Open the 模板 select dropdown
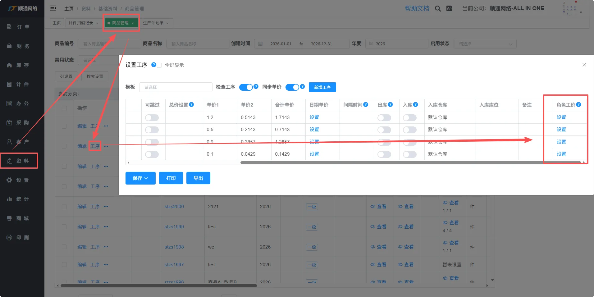 coord(176,87)
